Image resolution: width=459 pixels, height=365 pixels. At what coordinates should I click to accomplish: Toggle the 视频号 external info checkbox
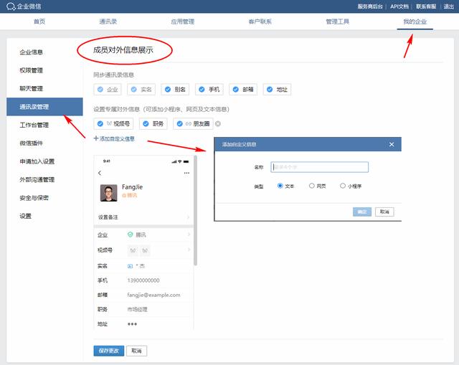pyautogui.click(x=100, y=124)
